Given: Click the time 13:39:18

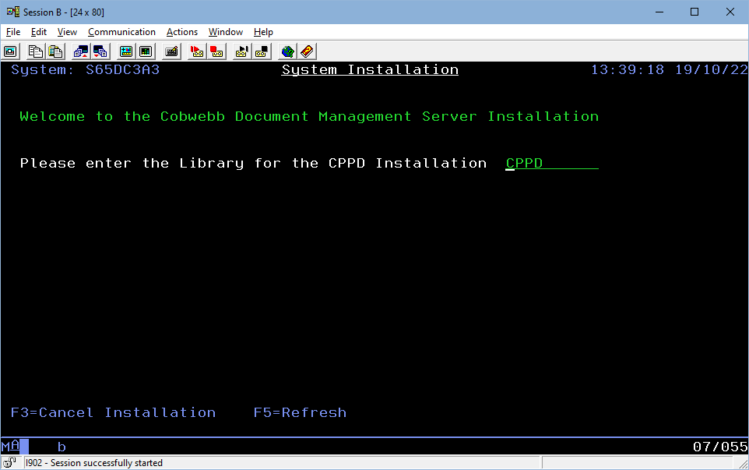Looking at the screenshot, I should [x=628, y=70].
